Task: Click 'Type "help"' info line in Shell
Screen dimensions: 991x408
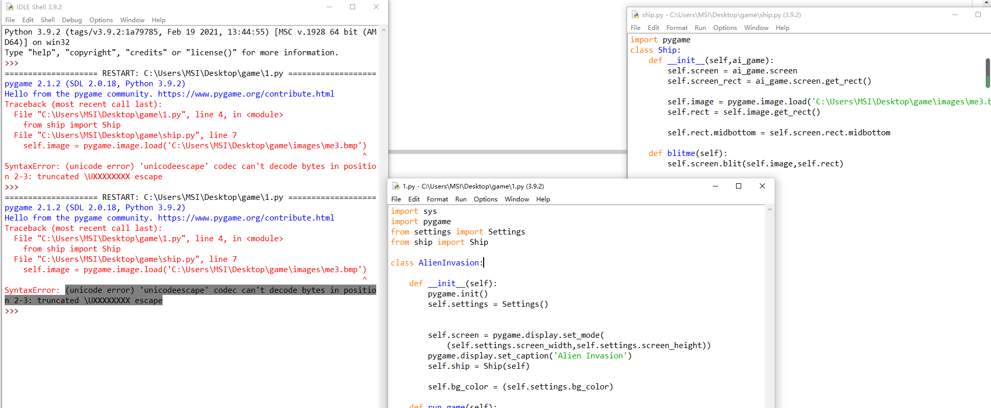Action: pyautogui.click(x=172, y=53)
